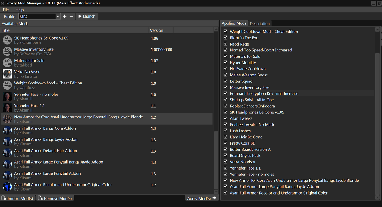Select Pretty Cora BE in Applied Mods
This screenshot has width=382, height=207.
[242, 143]
